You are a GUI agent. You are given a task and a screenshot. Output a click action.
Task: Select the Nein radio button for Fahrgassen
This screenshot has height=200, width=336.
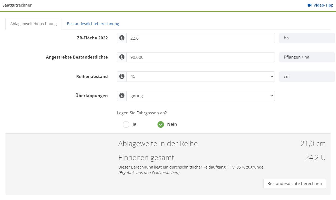161,124
